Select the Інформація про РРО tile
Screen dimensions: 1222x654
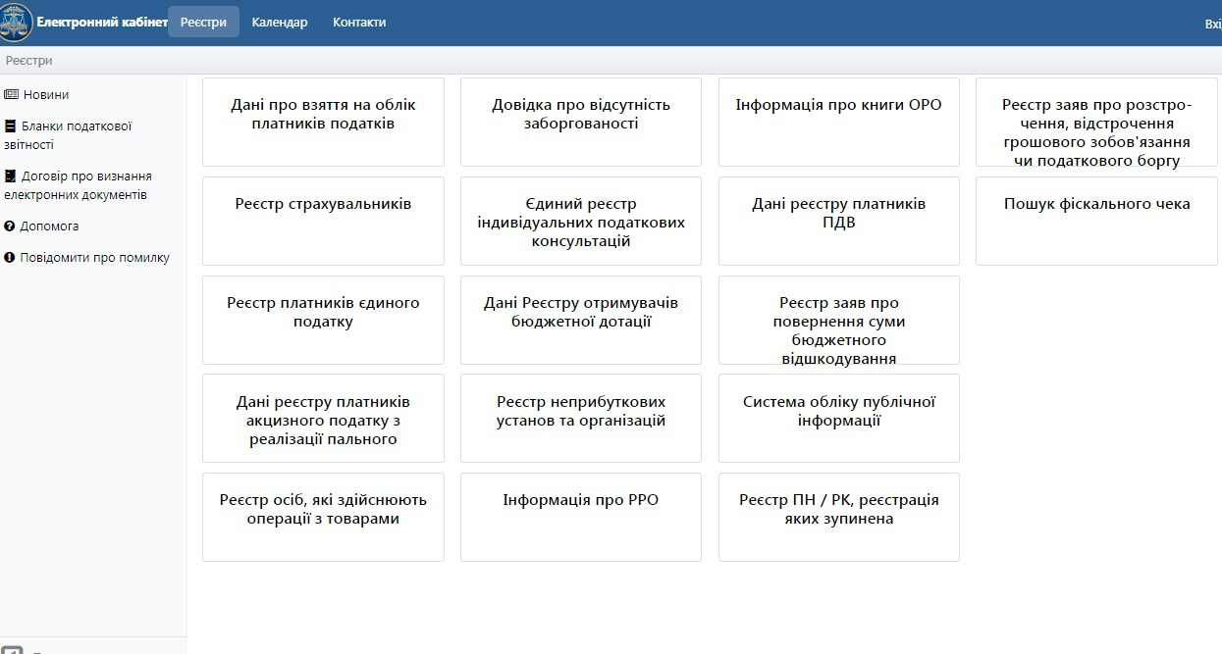580,517
